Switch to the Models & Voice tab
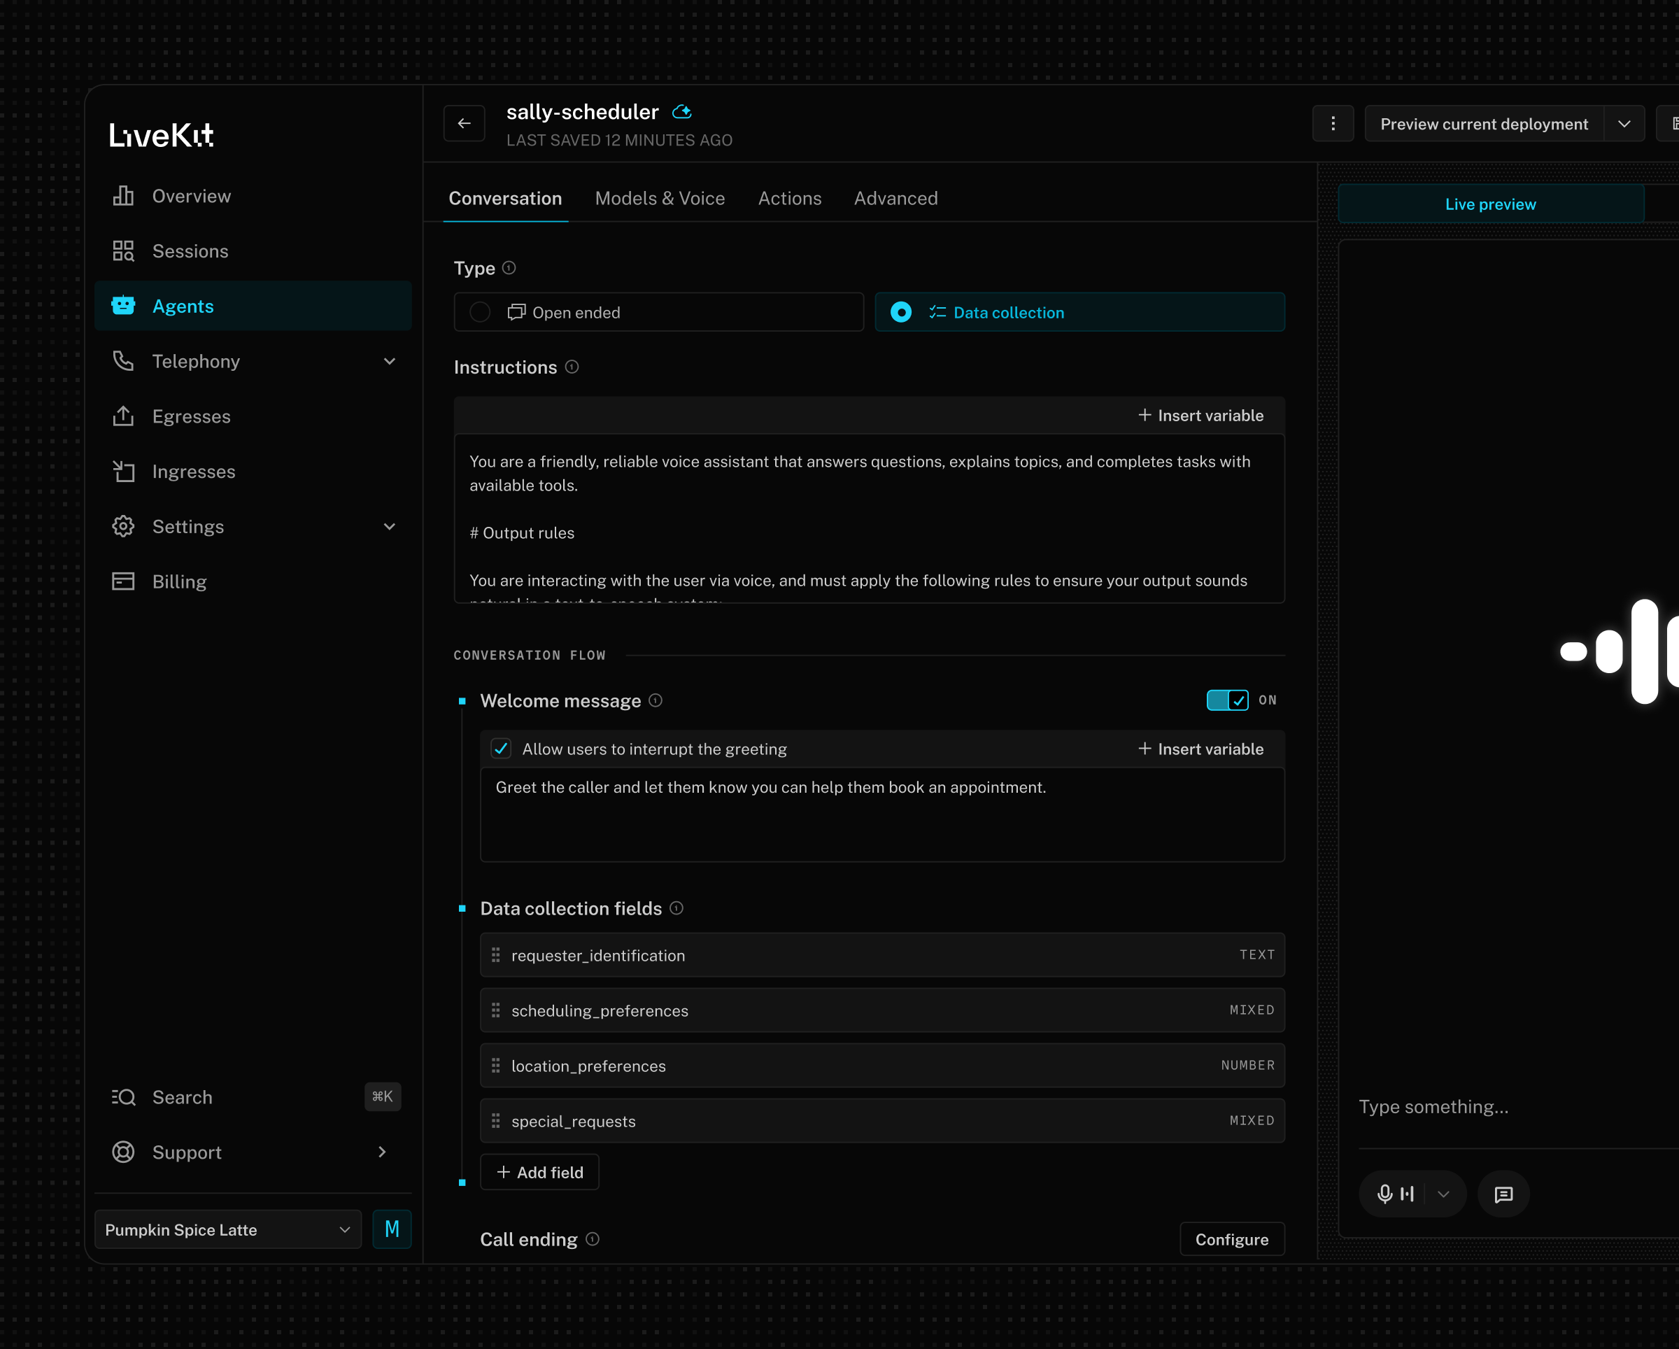Screen dimensions: 1679x1349 (x=660, y=199)
